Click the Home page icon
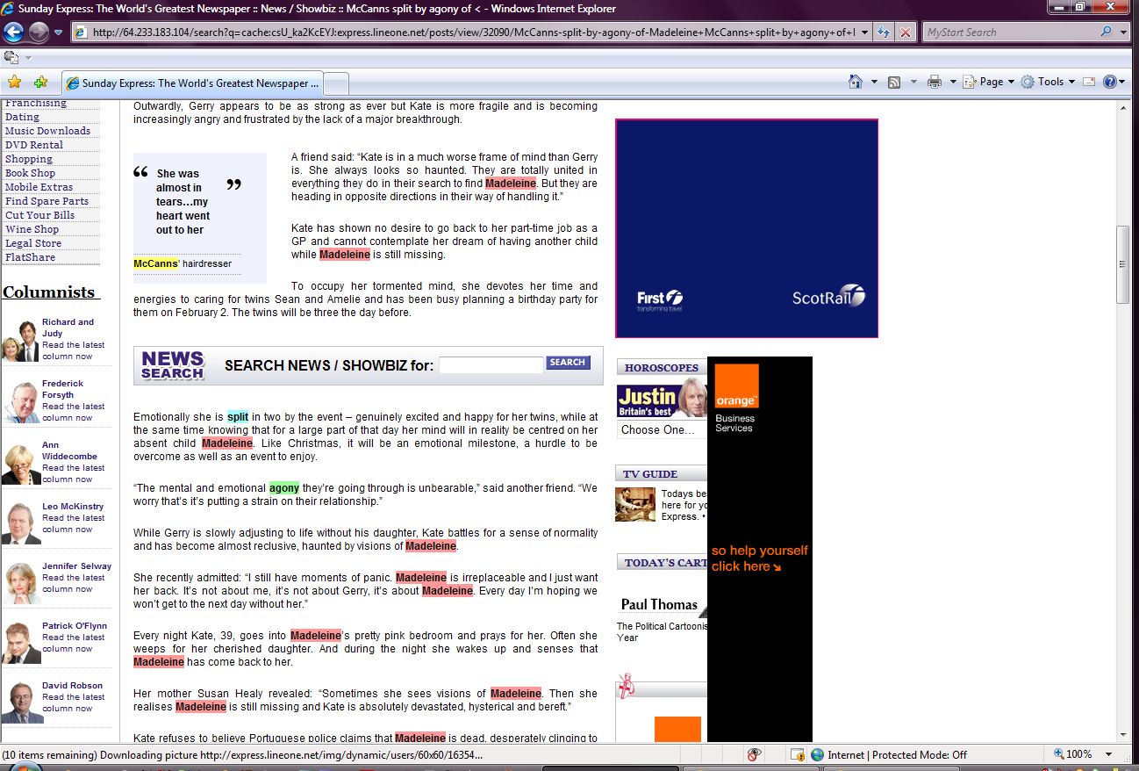Viewport: 1139px width, 771px height. pos(856,82)
